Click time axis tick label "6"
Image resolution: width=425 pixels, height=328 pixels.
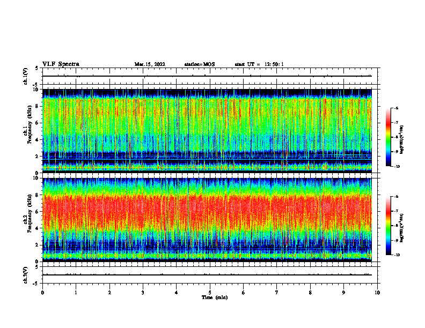point(244,293)
